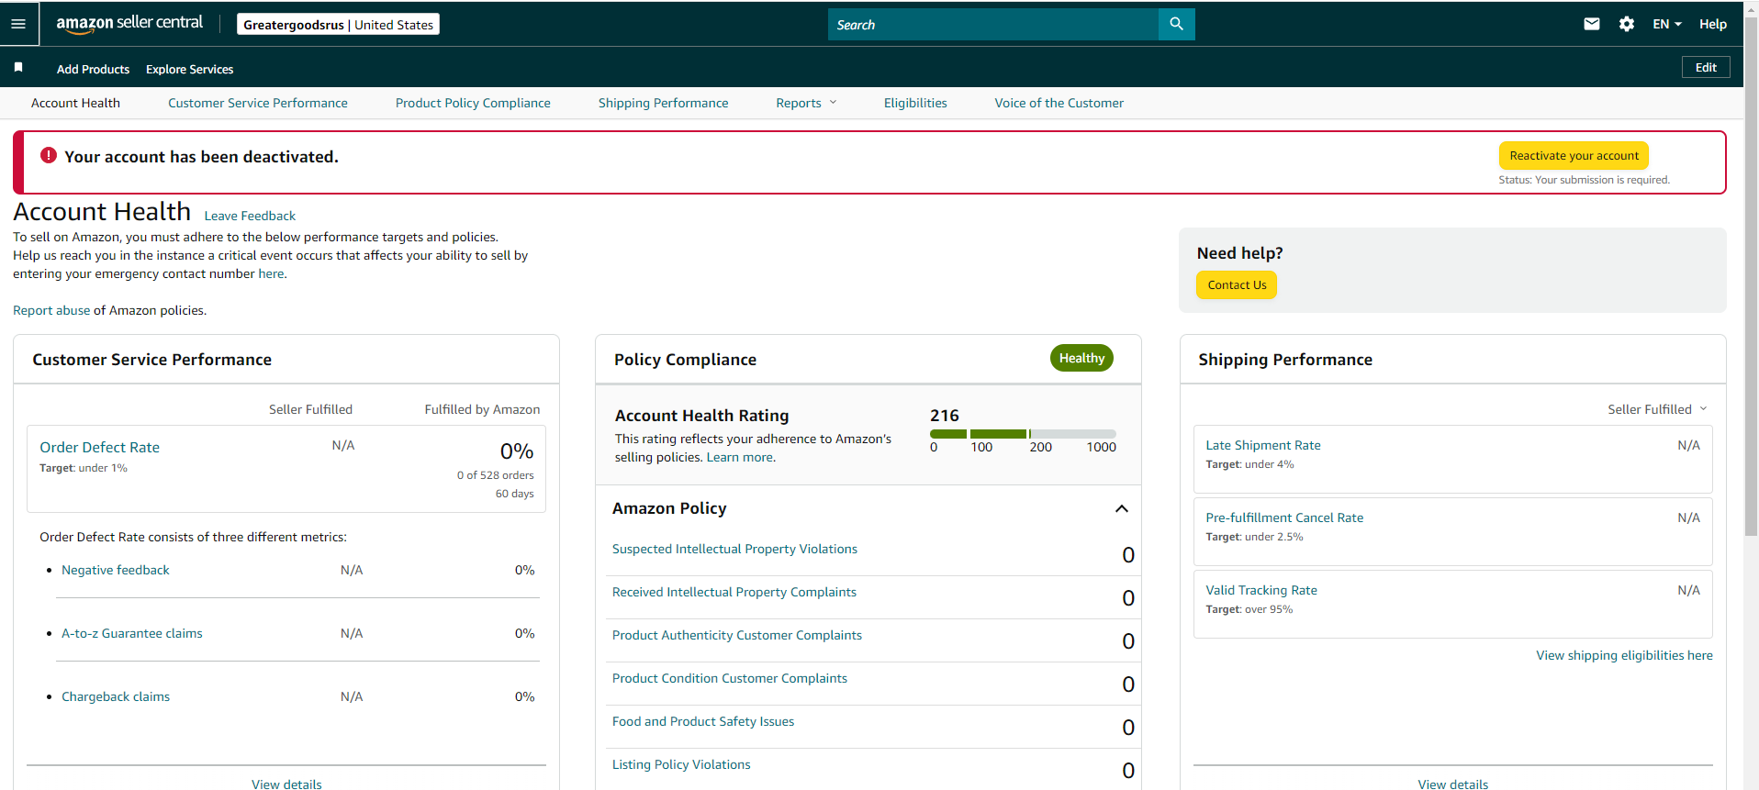Open the Negative feedback link
The image size is (1759, 790).
point(116,570)
